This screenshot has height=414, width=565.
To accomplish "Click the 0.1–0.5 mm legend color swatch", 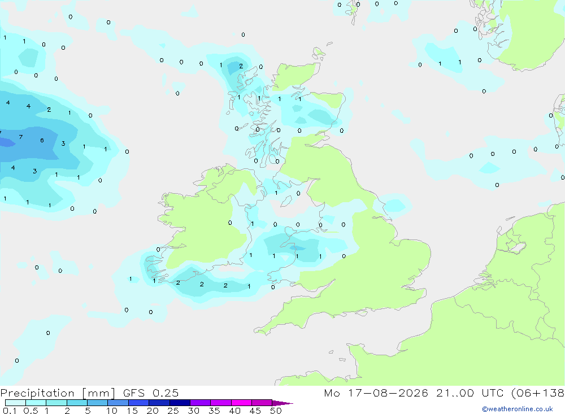I will (x=15, y=403).
